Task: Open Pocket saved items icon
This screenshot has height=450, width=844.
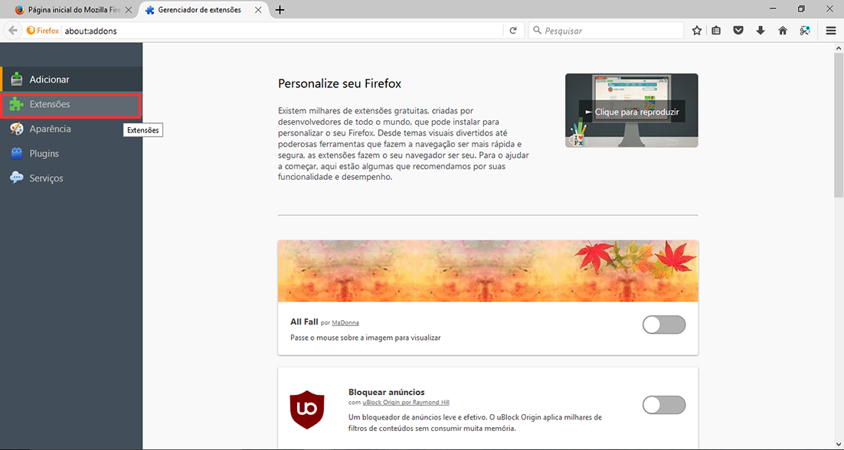Action: [738, 31]
